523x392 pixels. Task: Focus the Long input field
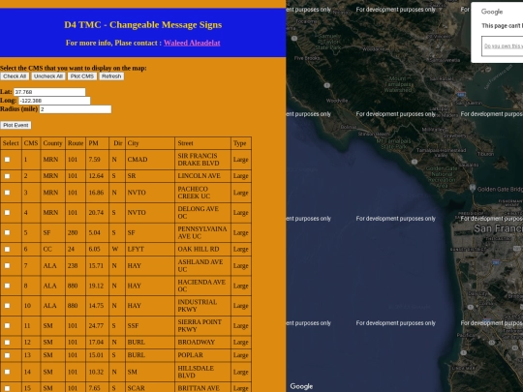(x=54, y=101)
